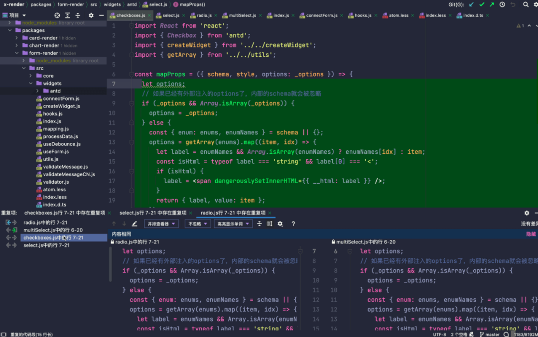This screenshot has height=337, width=538.
Task: Expand the core folder
Action: pos(30,76)
